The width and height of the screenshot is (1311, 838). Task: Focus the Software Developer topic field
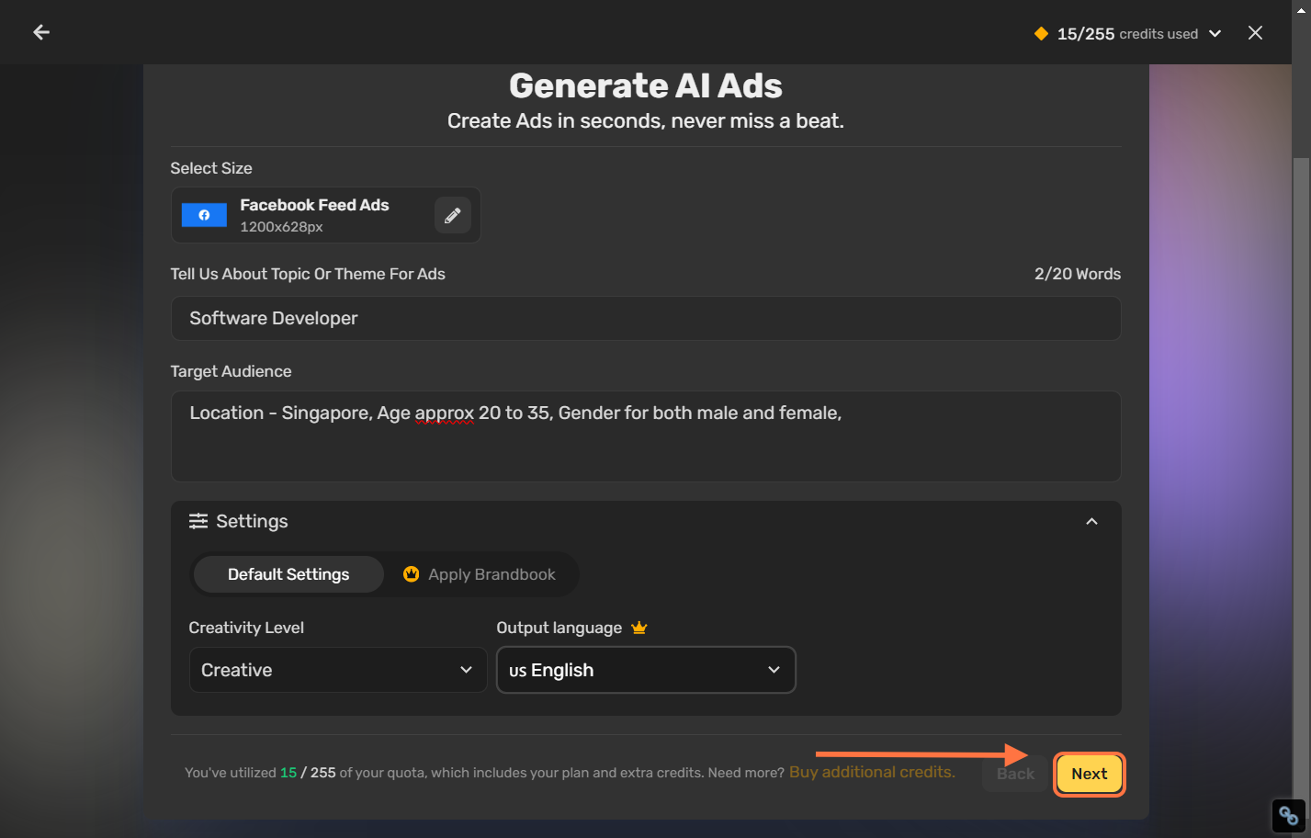[x=646, y=318]
